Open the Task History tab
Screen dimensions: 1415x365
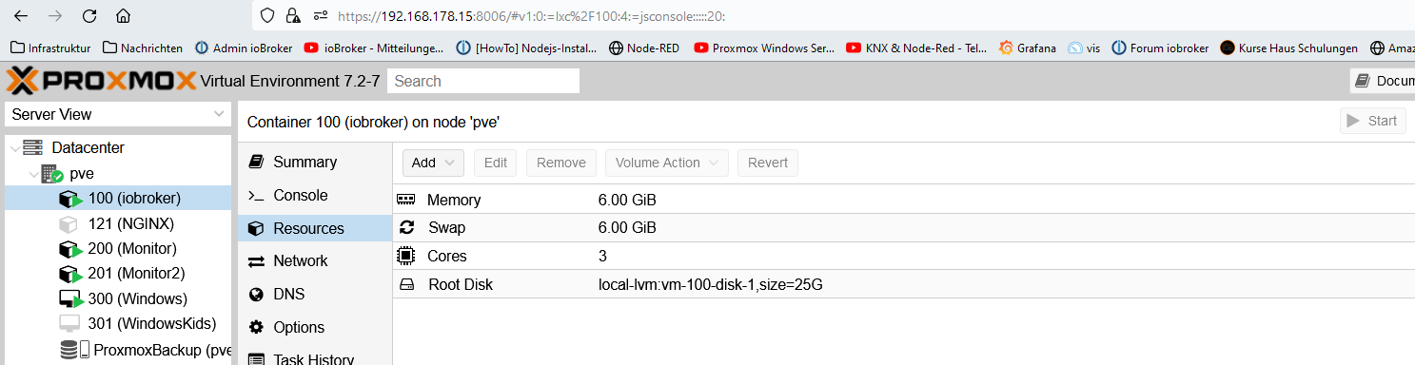(x=315, y=359)
